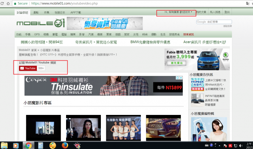The width and height of the screenshot is (253, 149).
Task: Log out with the 登出 link
Action: coord(227,12)
